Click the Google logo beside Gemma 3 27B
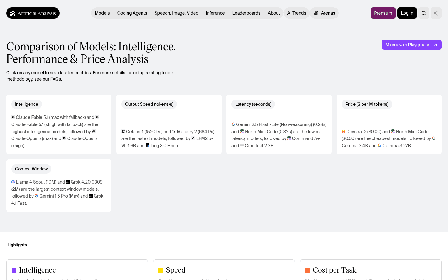 380,146
